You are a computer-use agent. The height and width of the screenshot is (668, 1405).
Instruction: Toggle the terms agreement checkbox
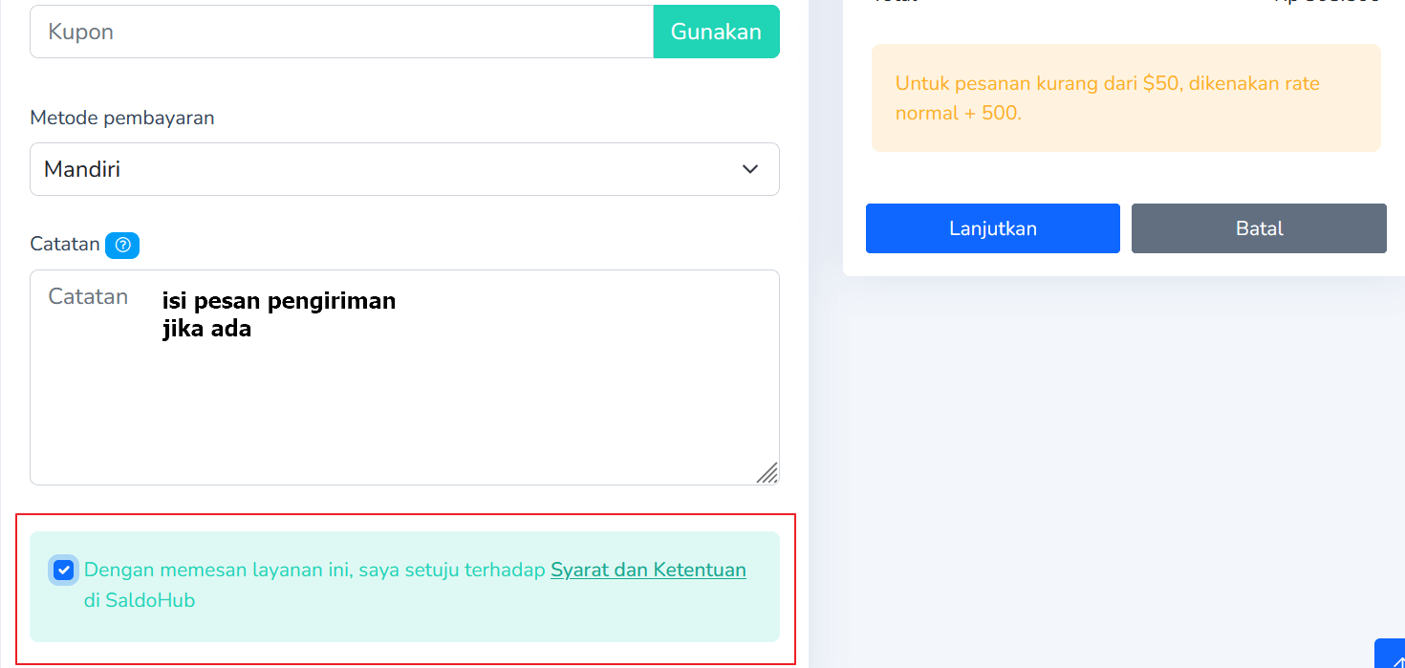click(63, 571)
